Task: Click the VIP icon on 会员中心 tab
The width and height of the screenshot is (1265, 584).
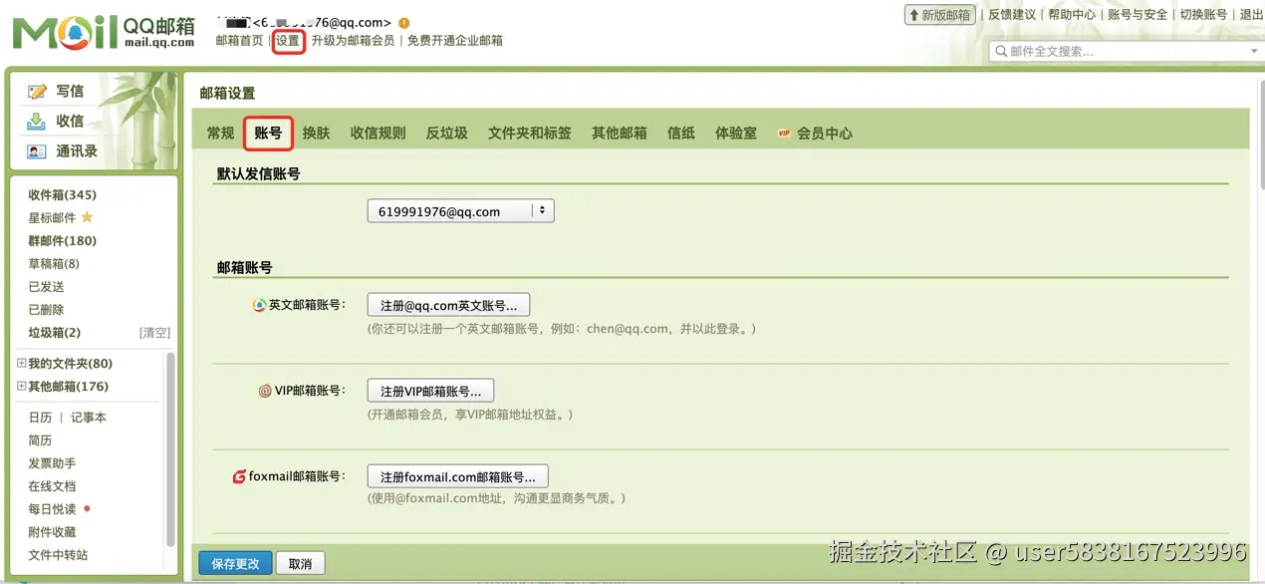Action: tap(783, 133)
